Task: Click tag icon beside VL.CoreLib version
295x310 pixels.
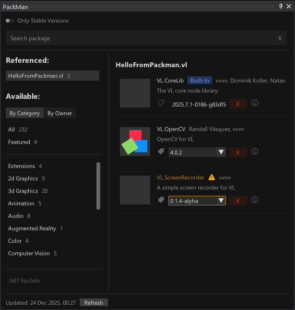Action: click(x=161, y=103)
